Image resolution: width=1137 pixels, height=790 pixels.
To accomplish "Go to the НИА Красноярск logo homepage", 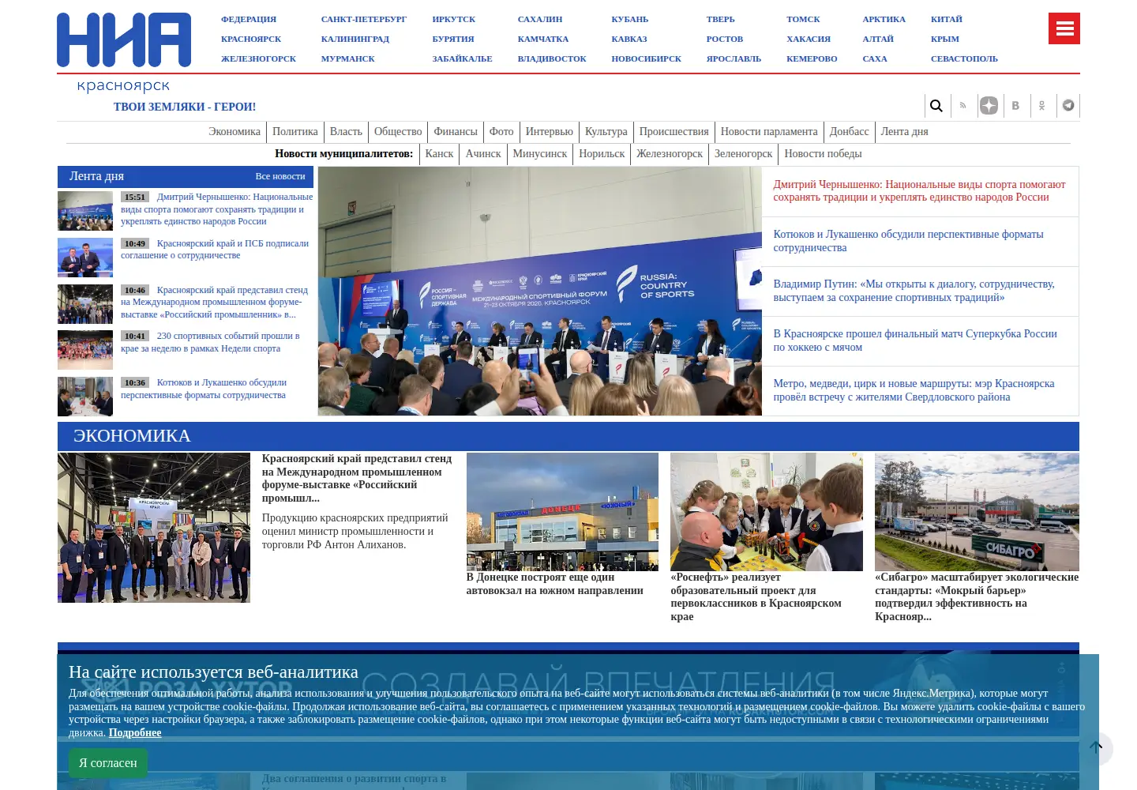I will tap(124, 52).
